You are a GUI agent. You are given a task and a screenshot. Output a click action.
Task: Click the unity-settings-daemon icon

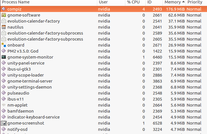pos(4,87)
